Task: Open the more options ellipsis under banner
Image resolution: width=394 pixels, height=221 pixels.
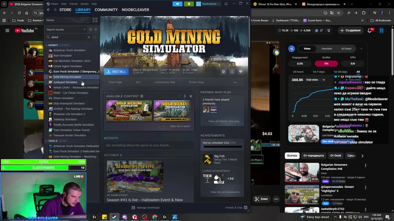Action: [235, 82]
